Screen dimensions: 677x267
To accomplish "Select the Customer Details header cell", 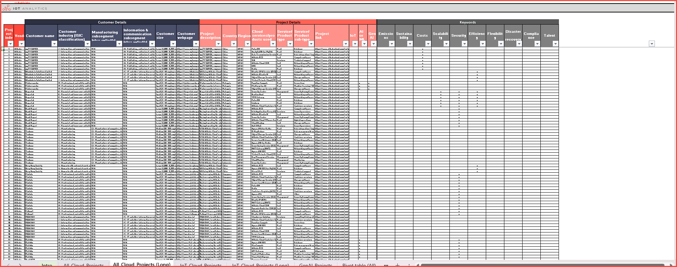I will [x=112, y=22].
